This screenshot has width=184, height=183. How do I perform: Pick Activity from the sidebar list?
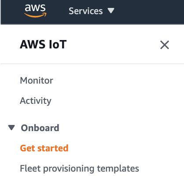(x=36, y=101)
